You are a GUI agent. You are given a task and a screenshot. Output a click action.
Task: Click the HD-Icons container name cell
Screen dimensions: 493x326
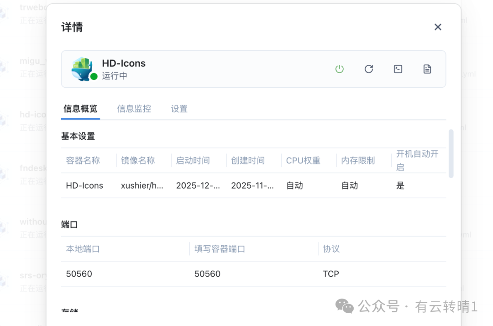point(84,185)
